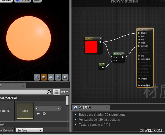Screen dimensions: 165x135
Task: Close the details panel tab
Action: click(23, 86)
